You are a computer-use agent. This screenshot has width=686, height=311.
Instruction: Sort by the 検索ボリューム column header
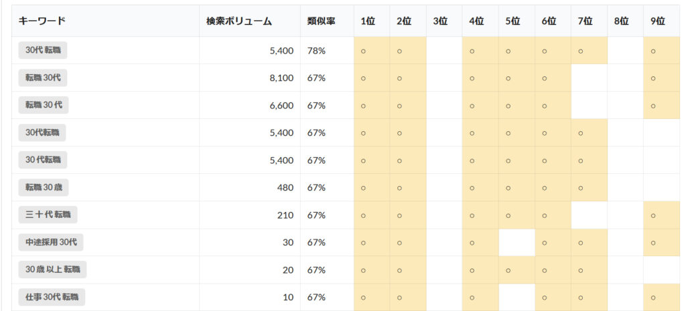pyautogui.click(x=239, y=21)
